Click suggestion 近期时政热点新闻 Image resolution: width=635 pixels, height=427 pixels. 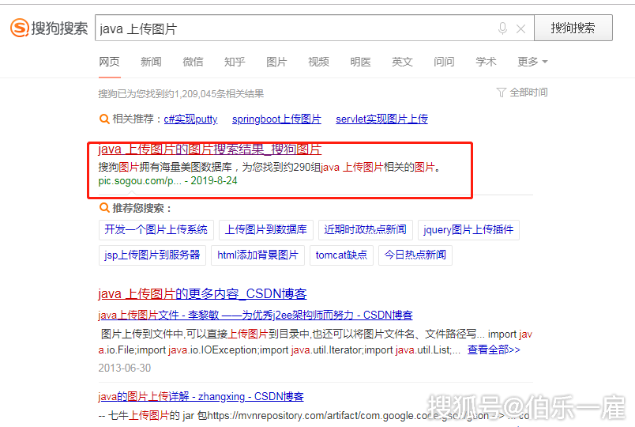pyautogui.click(x=366, y=230)
